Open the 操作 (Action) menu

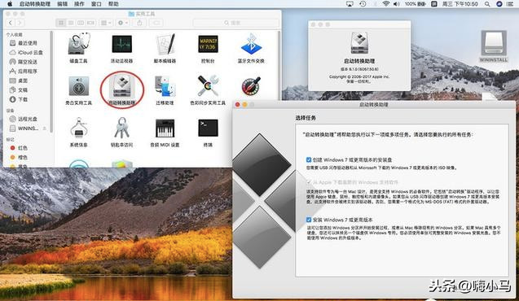click(79, 4)
